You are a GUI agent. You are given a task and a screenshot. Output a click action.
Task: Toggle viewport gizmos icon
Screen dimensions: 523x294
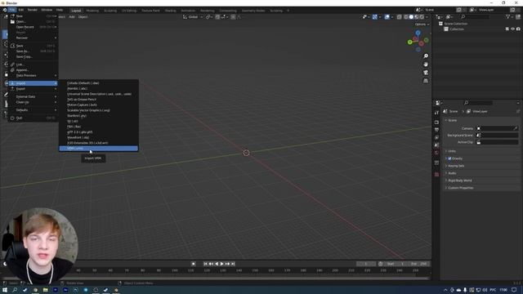coord(374,17)
